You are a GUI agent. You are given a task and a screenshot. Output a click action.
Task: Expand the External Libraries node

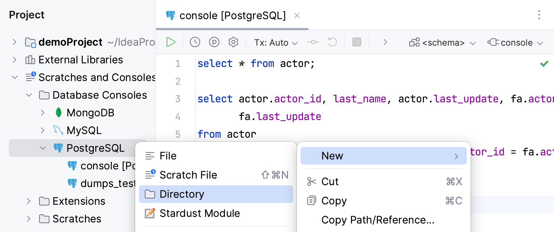(14, 60)
